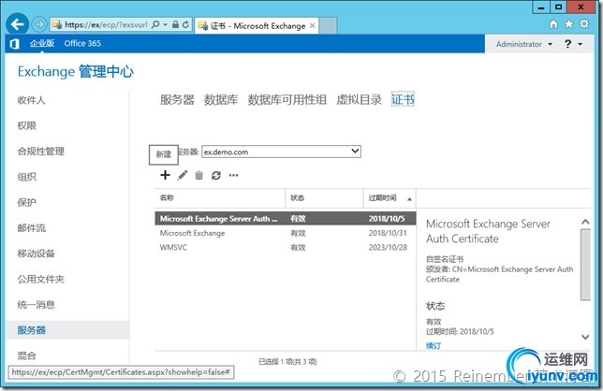The height and width of the screenshot is (391, 603).
Task: Go to 保护 in sidebar
Action: 26,202
